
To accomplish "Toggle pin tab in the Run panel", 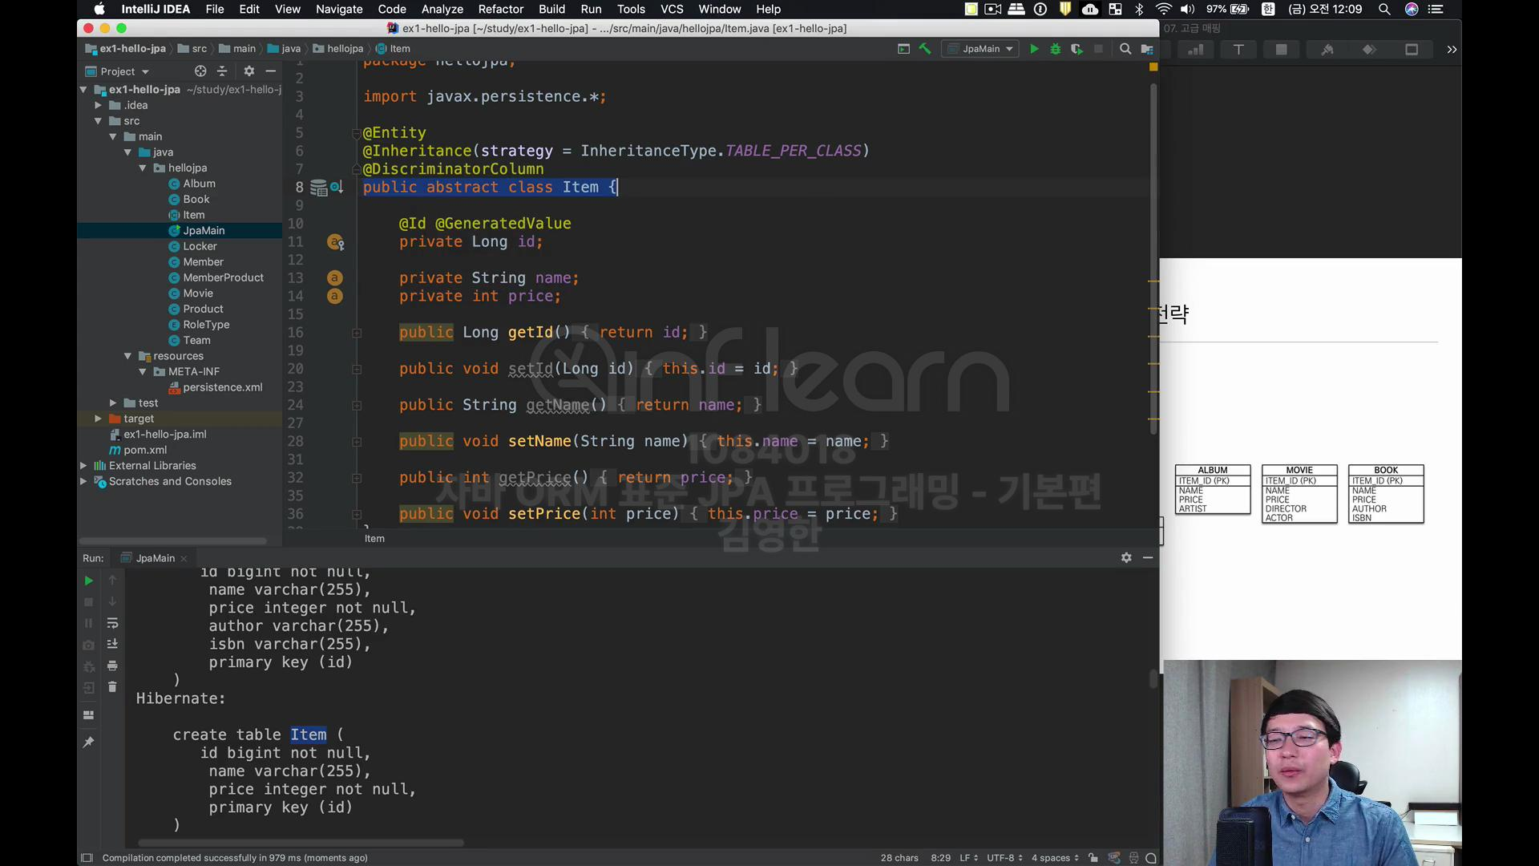I will tap(89, 743).
